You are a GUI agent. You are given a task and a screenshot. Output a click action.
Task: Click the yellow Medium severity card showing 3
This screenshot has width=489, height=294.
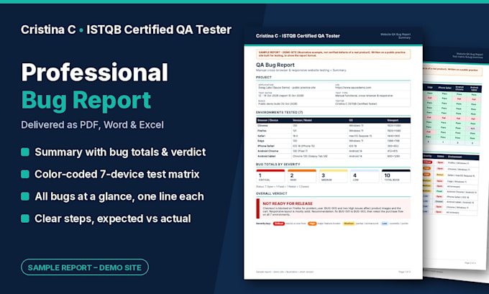pyautogui.click(x=333, y=176)
